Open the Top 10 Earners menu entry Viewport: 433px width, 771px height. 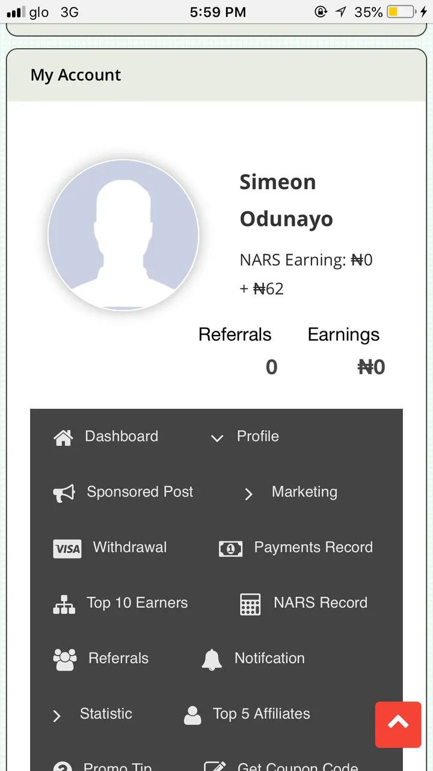(137, 602)
